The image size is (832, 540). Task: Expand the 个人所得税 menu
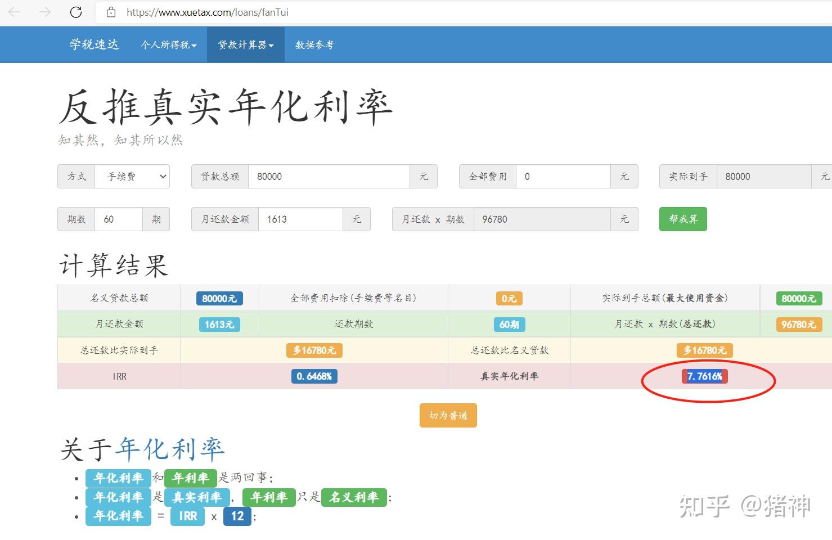pos(169,44)
